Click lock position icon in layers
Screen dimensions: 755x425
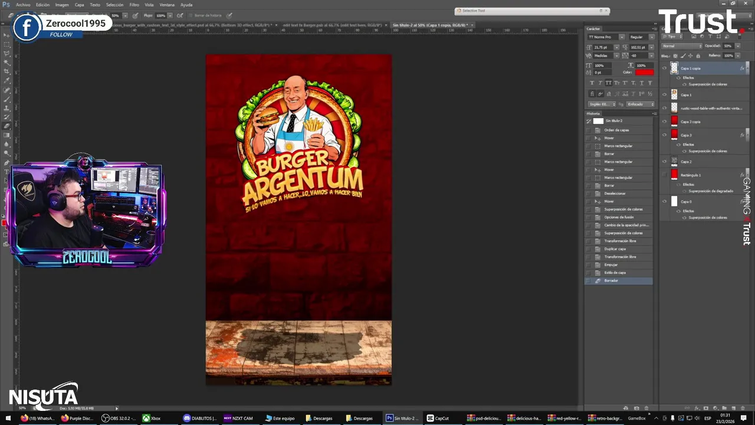click(x=691, y=55)
